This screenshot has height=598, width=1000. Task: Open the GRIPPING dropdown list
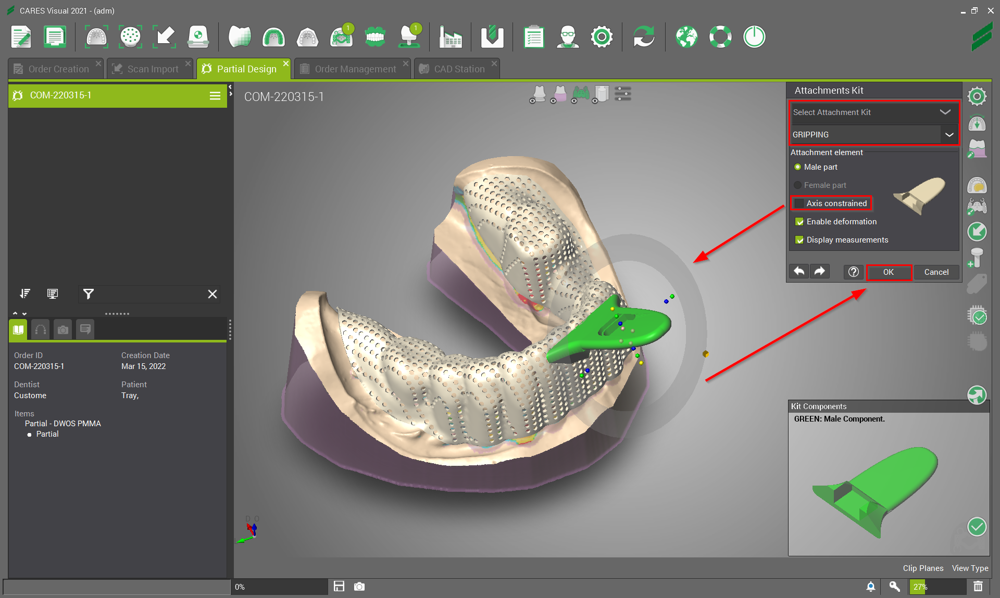(x=949, y=135)
